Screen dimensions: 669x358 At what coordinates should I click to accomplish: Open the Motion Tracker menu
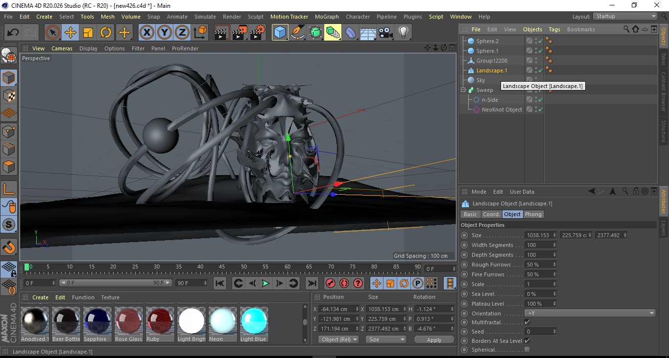289,17
